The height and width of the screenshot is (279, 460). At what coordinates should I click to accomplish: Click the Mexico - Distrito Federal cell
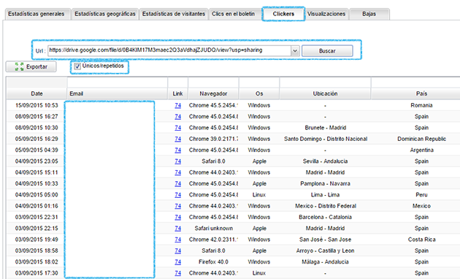(x=326, y=206)
